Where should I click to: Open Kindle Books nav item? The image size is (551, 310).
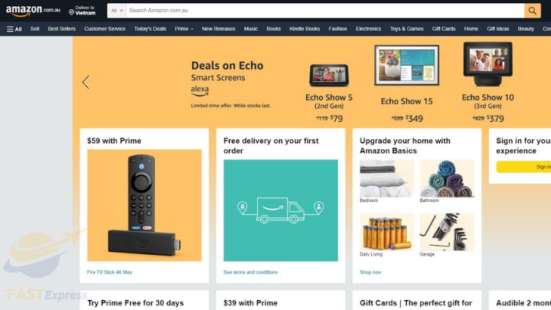(x=305, y=29)
